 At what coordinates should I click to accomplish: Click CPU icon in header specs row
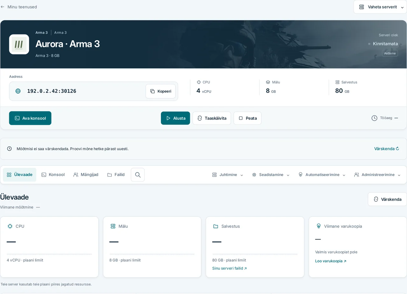[x=199, y=82]
